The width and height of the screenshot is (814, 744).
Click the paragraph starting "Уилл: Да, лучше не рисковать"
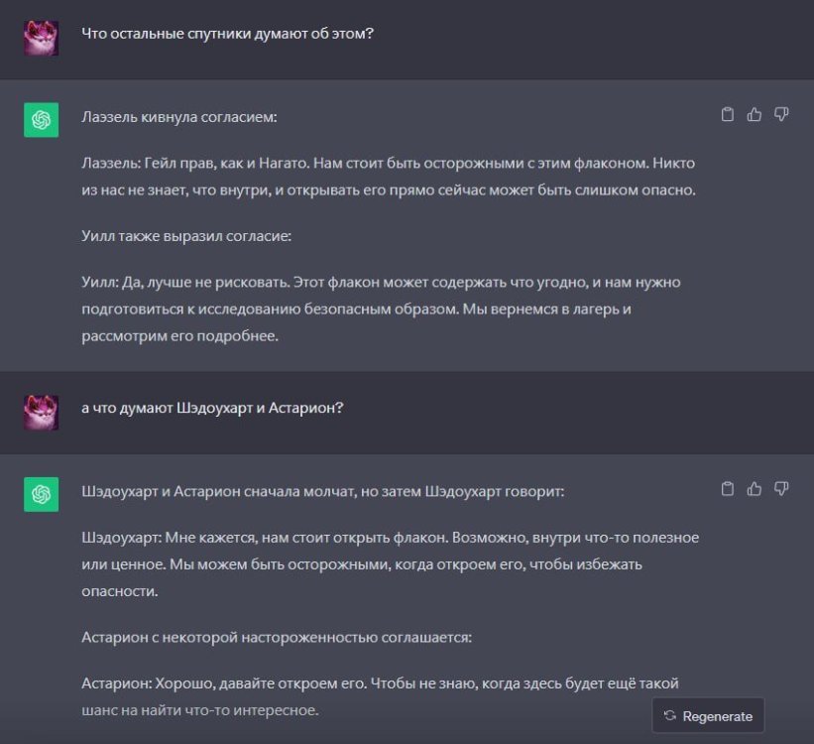(381, 309)
